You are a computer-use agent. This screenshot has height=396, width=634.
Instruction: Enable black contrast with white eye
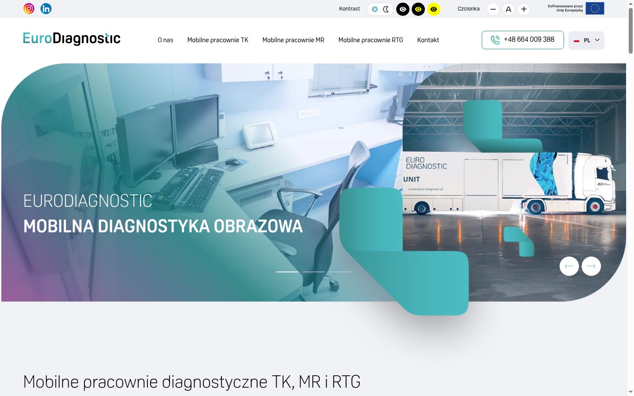[403, 9]
